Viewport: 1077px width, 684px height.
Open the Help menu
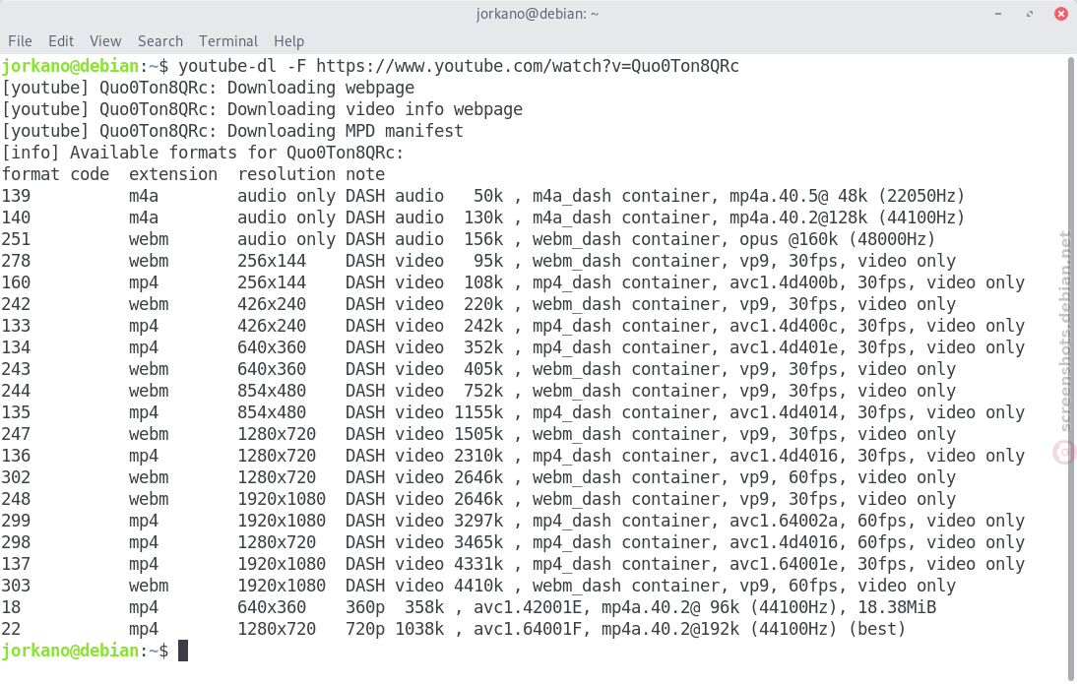[x=288, y=41]
